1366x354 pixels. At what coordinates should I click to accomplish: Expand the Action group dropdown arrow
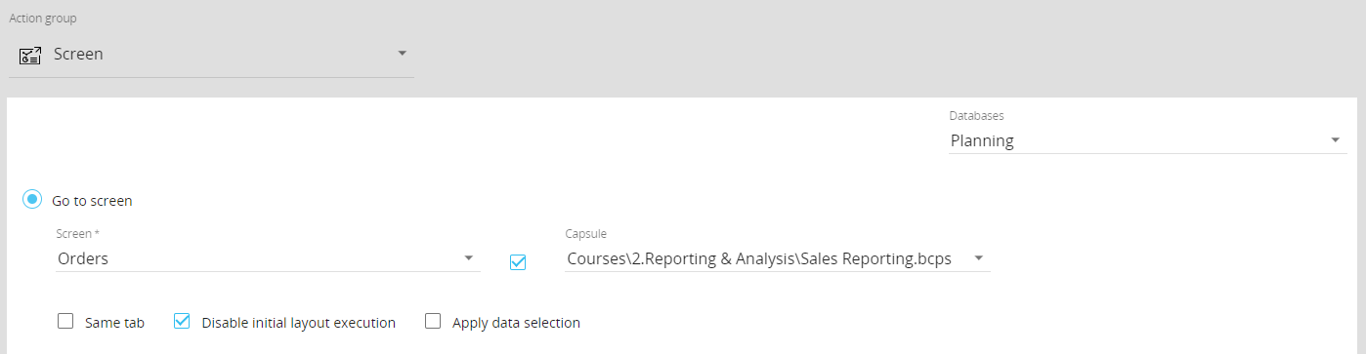coord(402,54)
